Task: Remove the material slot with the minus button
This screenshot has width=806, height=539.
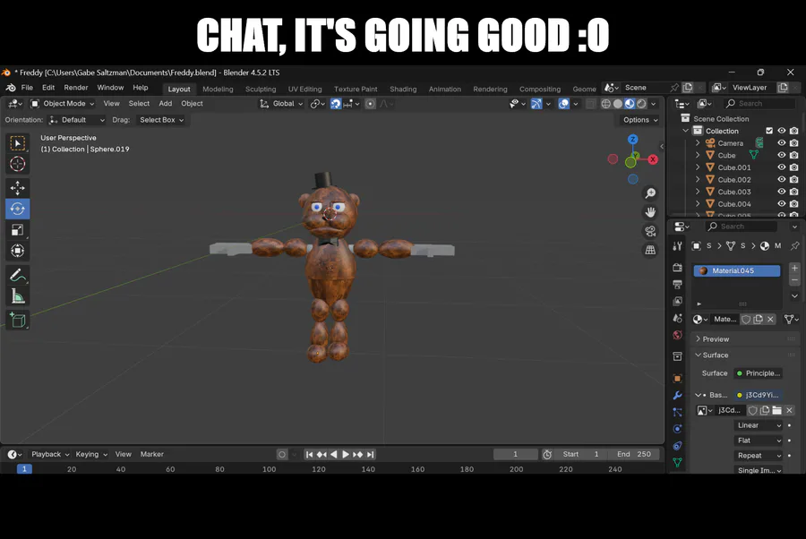Action: pyautogui.click(x=794, y=280)
